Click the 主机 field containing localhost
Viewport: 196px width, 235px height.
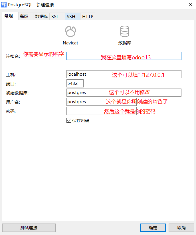124,74
